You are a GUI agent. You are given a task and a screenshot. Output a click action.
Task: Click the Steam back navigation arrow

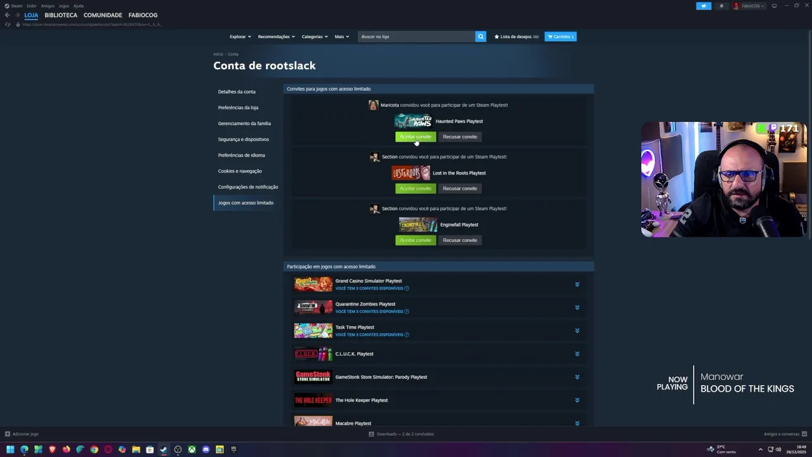(x=7, y=15)
